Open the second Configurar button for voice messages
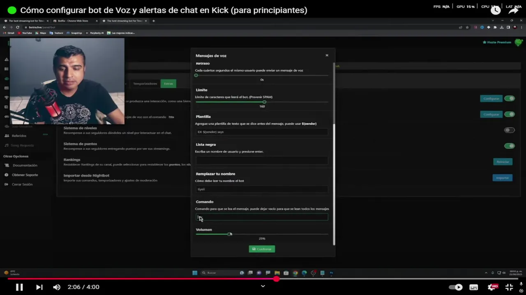 click(491, 114)
